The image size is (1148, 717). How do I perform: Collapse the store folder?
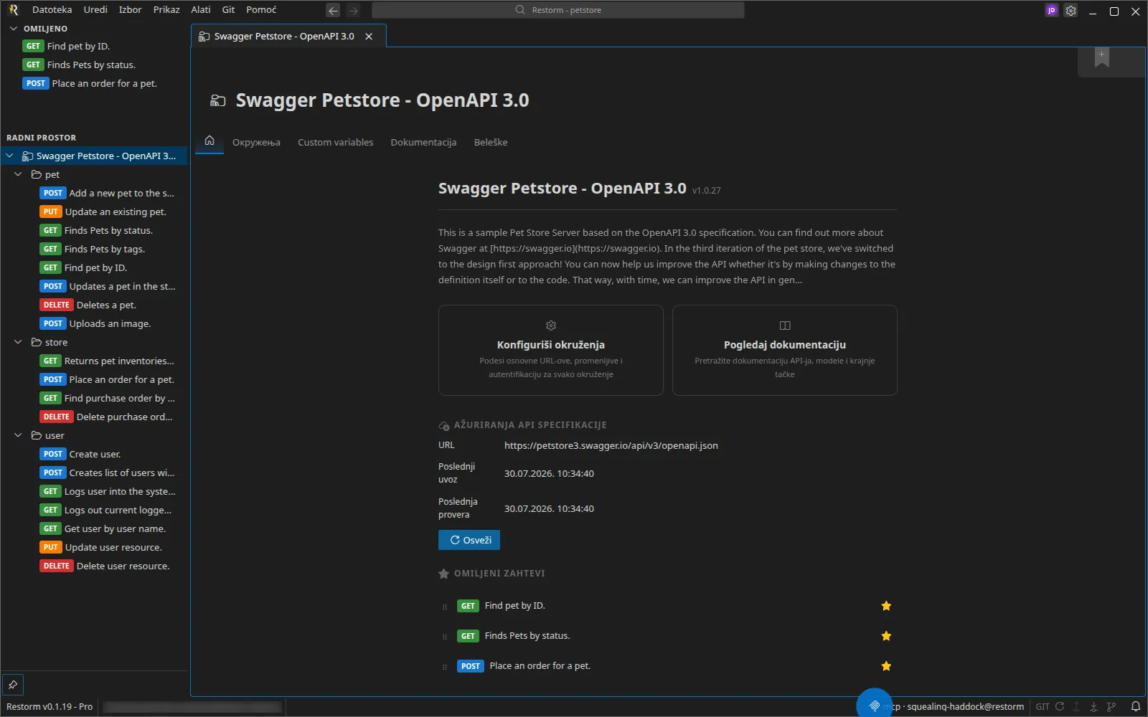coord(18,342)
